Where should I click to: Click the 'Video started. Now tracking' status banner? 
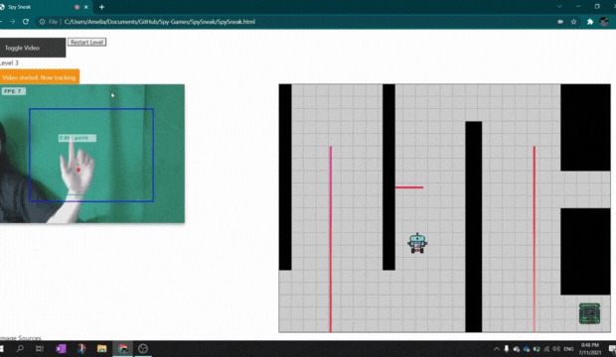tap(40, 77)
